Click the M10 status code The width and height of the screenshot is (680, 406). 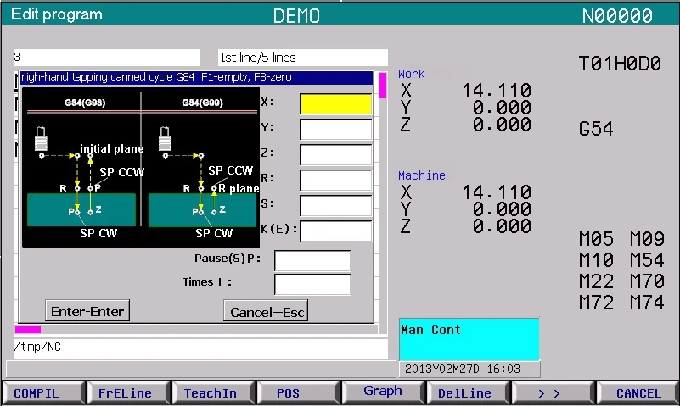(596, 260)
